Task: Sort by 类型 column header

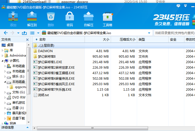Action: (x=153, y=40)
